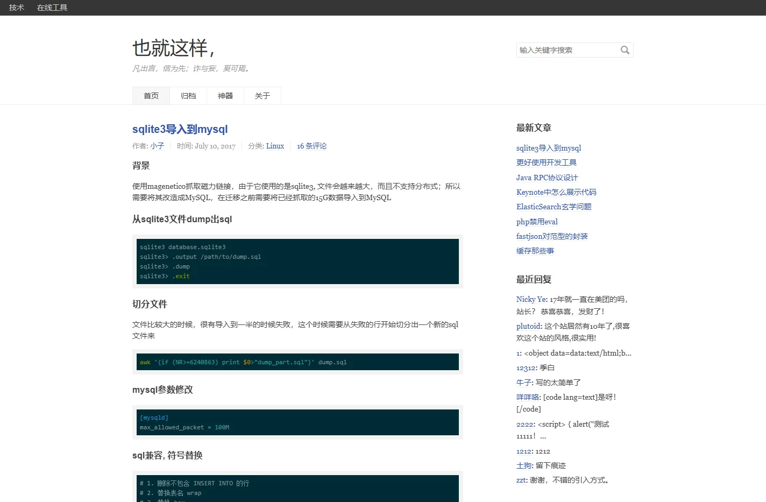The image size is (766, 502).
Task: Open recent reply by 牛子
Action: 524,383
